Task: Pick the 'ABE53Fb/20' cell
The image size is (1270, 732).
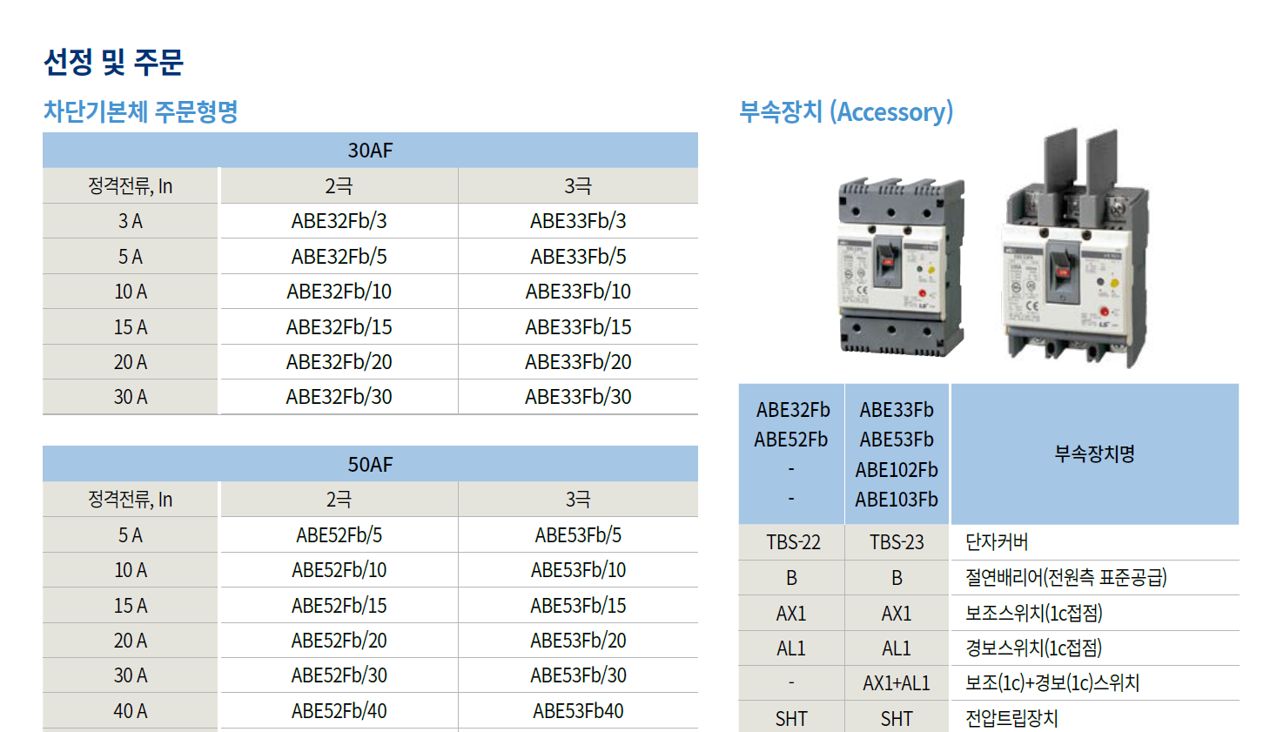Action: (x=578, y=641)
